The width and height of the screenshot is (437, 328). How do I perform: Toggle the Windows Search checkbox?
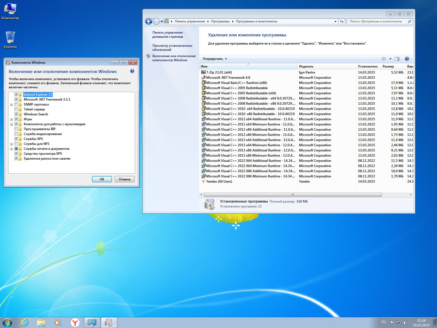tap(16, 114)
